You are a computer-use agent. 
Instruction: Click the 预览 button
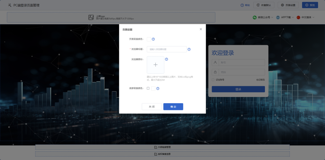pyautogui.click(x=310, y=5)
